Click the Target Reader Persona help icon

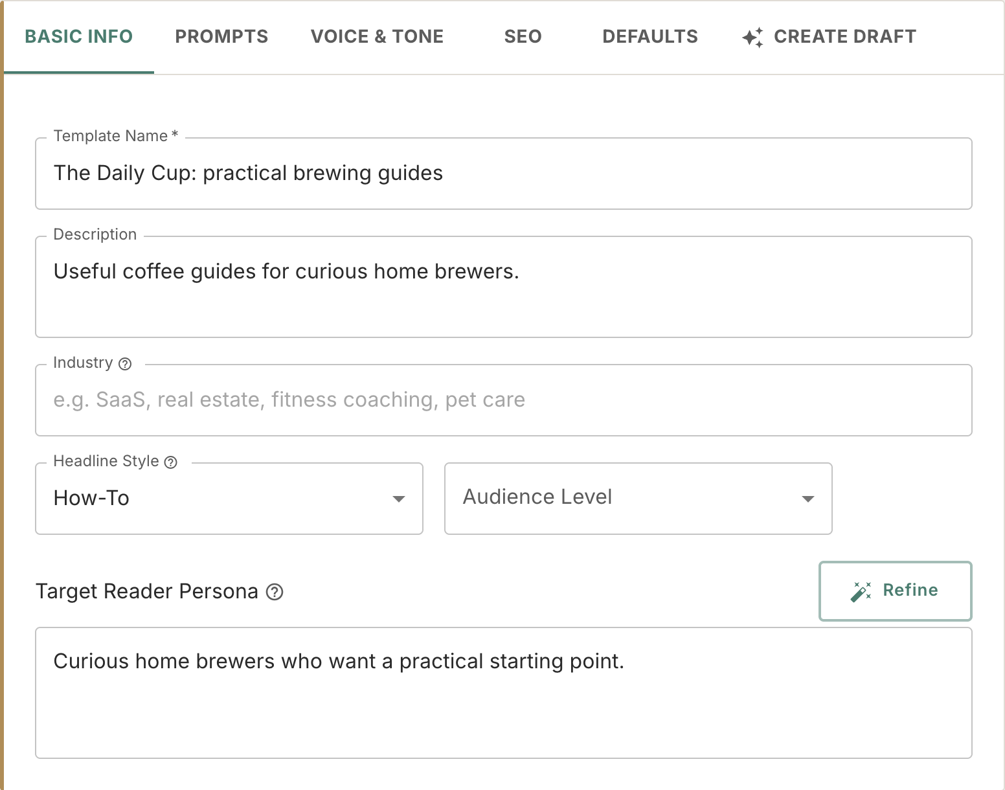(275, 592)
